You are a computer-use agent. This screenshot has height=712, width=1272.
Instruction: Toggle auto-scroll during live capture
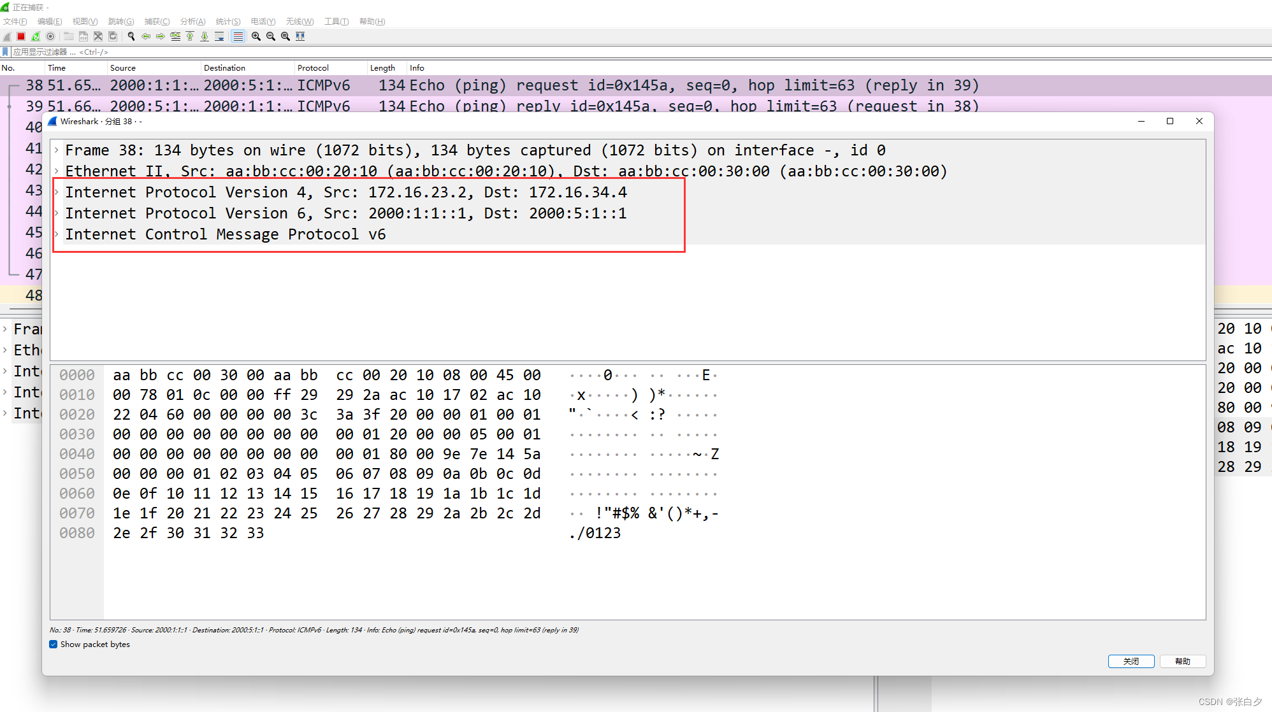(x=219, y=36)
